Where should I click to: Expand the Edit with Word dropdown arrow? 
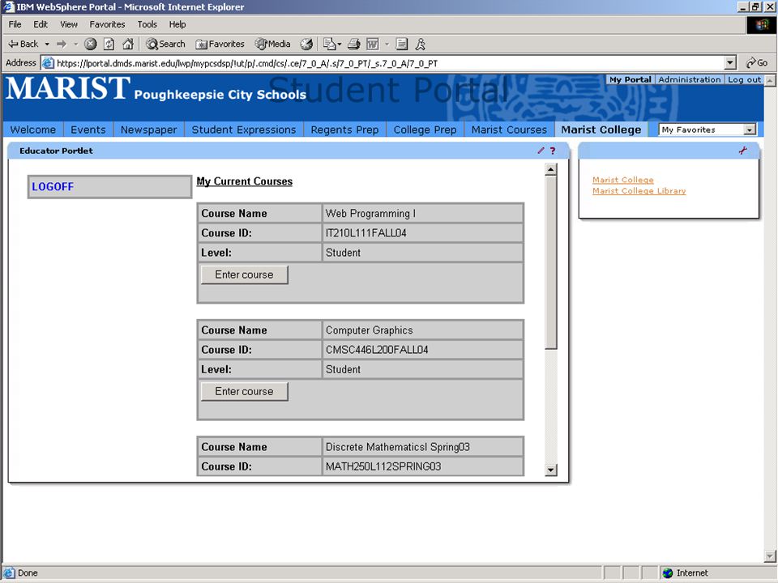(x=387, y=44)
